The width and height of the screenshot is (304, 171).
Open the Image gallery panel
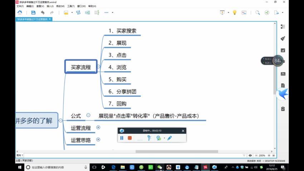[x=283, y=50]
